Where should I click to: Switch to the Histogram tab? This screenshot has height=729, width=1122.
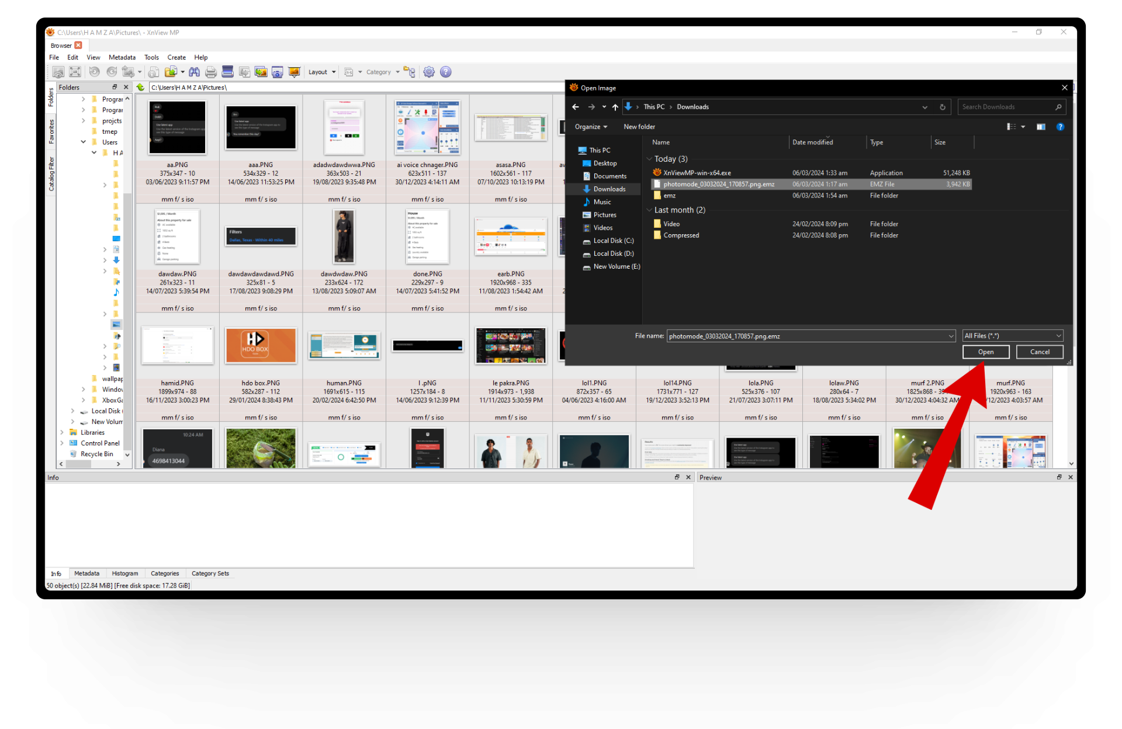pos(125,574)
